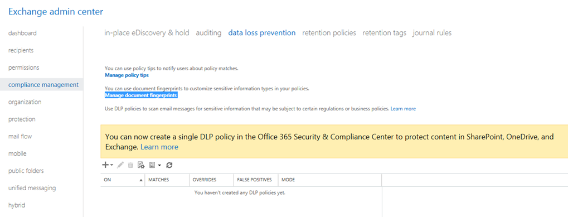Click the text about document fingerprints customizing sensitive types

(207, 88)
